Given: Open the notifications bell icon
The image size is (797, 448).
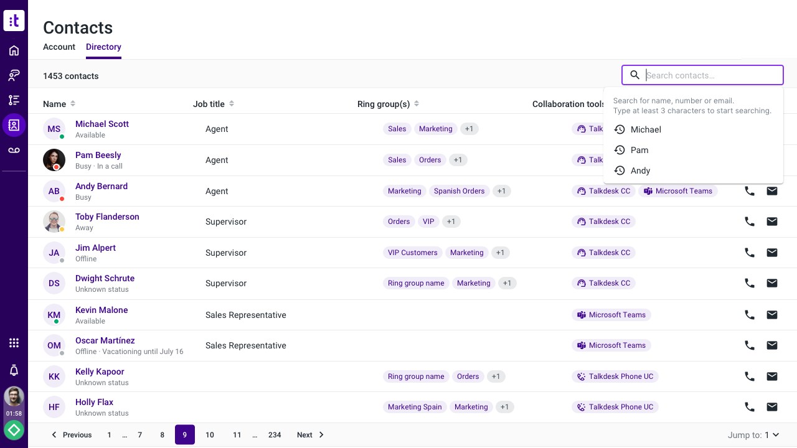Looking at the screenshot, I should click(14, 370).
